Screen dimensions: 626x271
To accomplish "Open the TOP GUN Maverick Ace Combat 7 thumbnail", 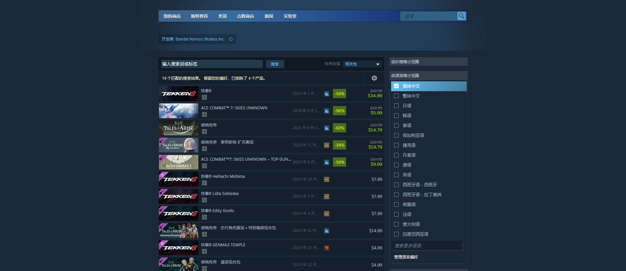I will coord(179,162).
